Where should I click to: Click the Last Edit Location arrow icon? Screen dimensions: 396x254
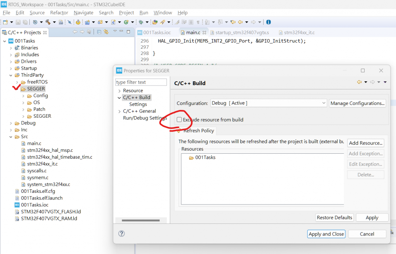pyautogui.click(x=233, y=22)
